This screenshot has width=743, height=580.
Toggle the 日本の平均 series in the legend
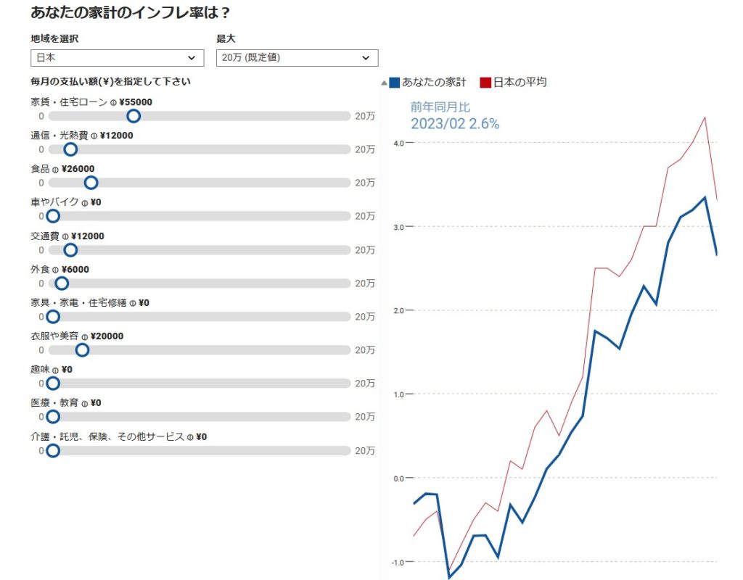[x=513, y=83]
